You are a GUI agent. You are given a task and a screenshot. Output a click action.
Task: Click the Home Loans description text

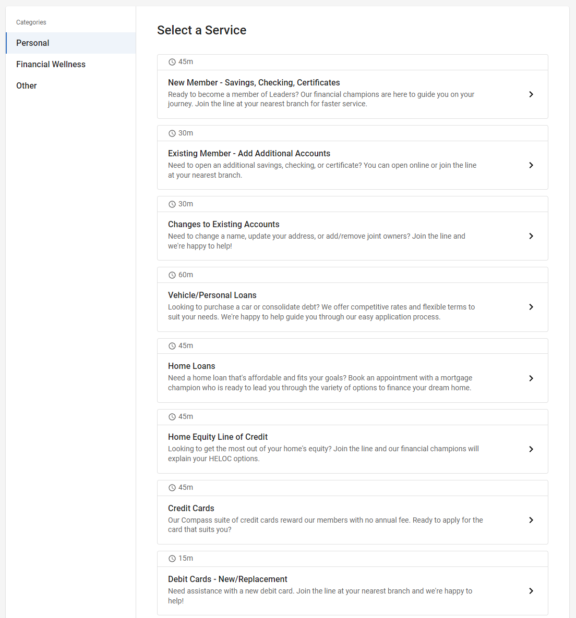pos(320,382)
